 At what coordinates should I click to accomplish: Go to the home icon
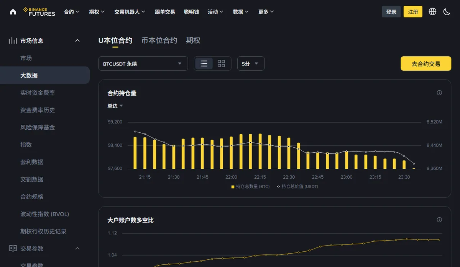click(x=13, y=12)
